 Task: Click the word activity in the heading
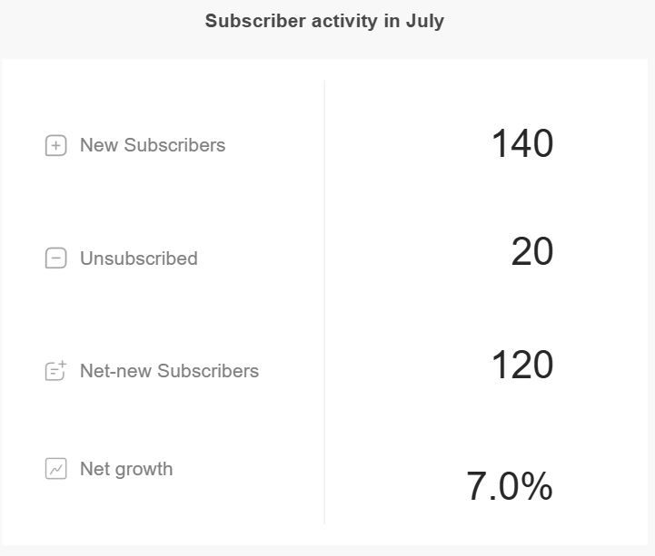[x=344, y=21]
